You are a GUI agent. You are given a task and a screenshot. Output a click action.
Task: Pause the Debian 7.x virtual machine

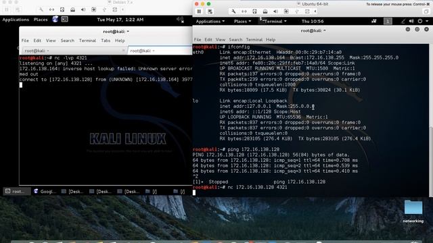tap(7, 9)
